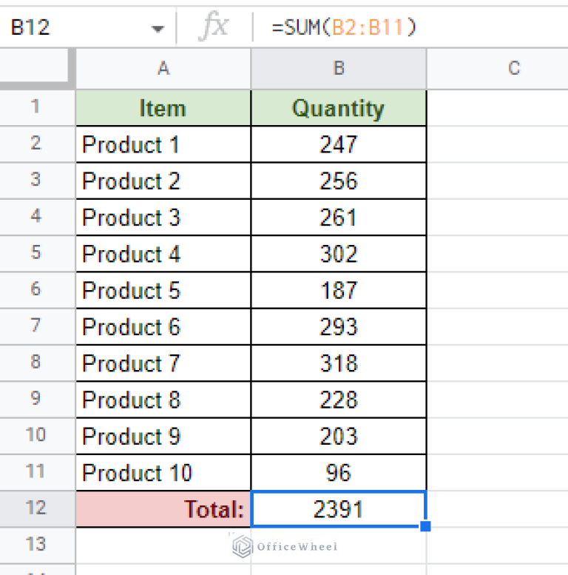Screen dimensions: 568x575
Task: Click the fill handle on cell B12
Action: (425, 526)
